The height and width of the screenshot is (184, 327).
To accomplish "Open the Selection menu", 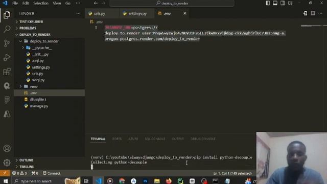I will pyautogui.click(x=41, y=3).
